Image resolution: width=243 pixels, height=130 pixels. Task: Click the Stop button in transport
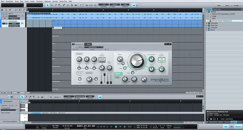tap(116, 127)
